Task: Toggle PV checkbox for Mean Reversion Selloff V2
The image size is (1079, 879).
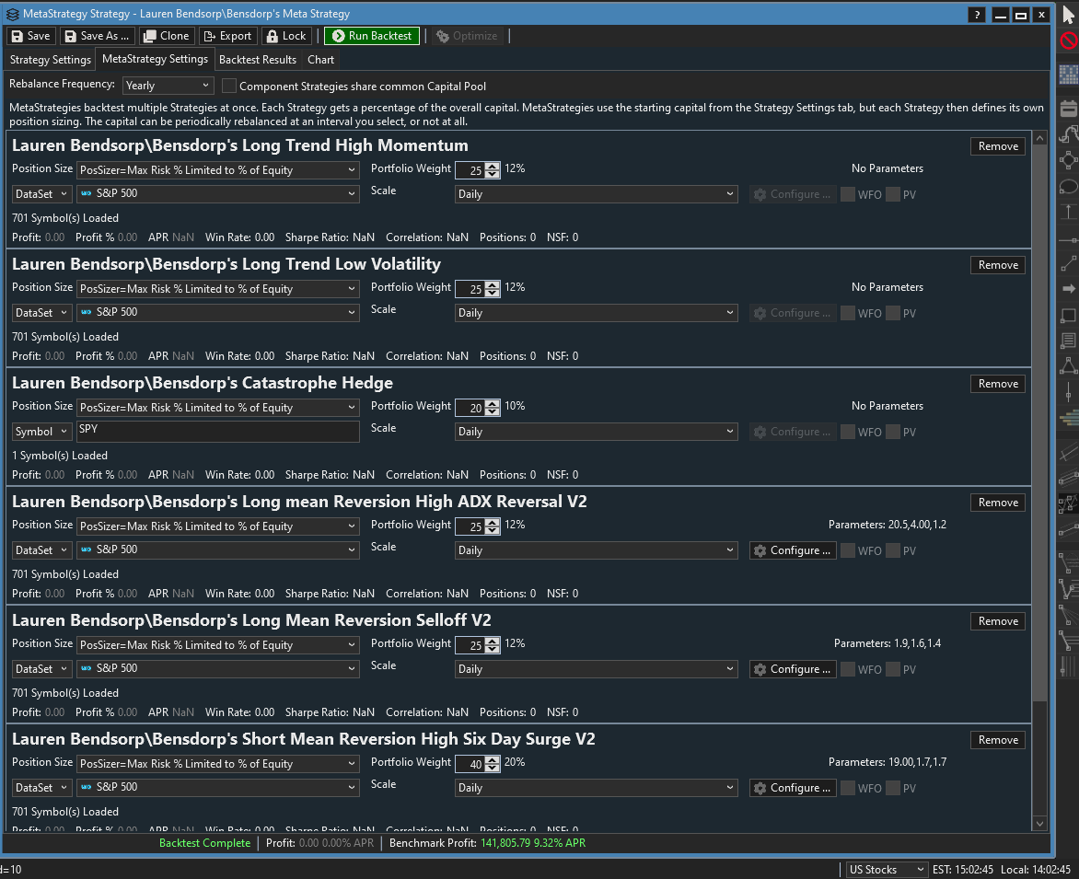Action: pyautogui.click(x=892, y=669)
